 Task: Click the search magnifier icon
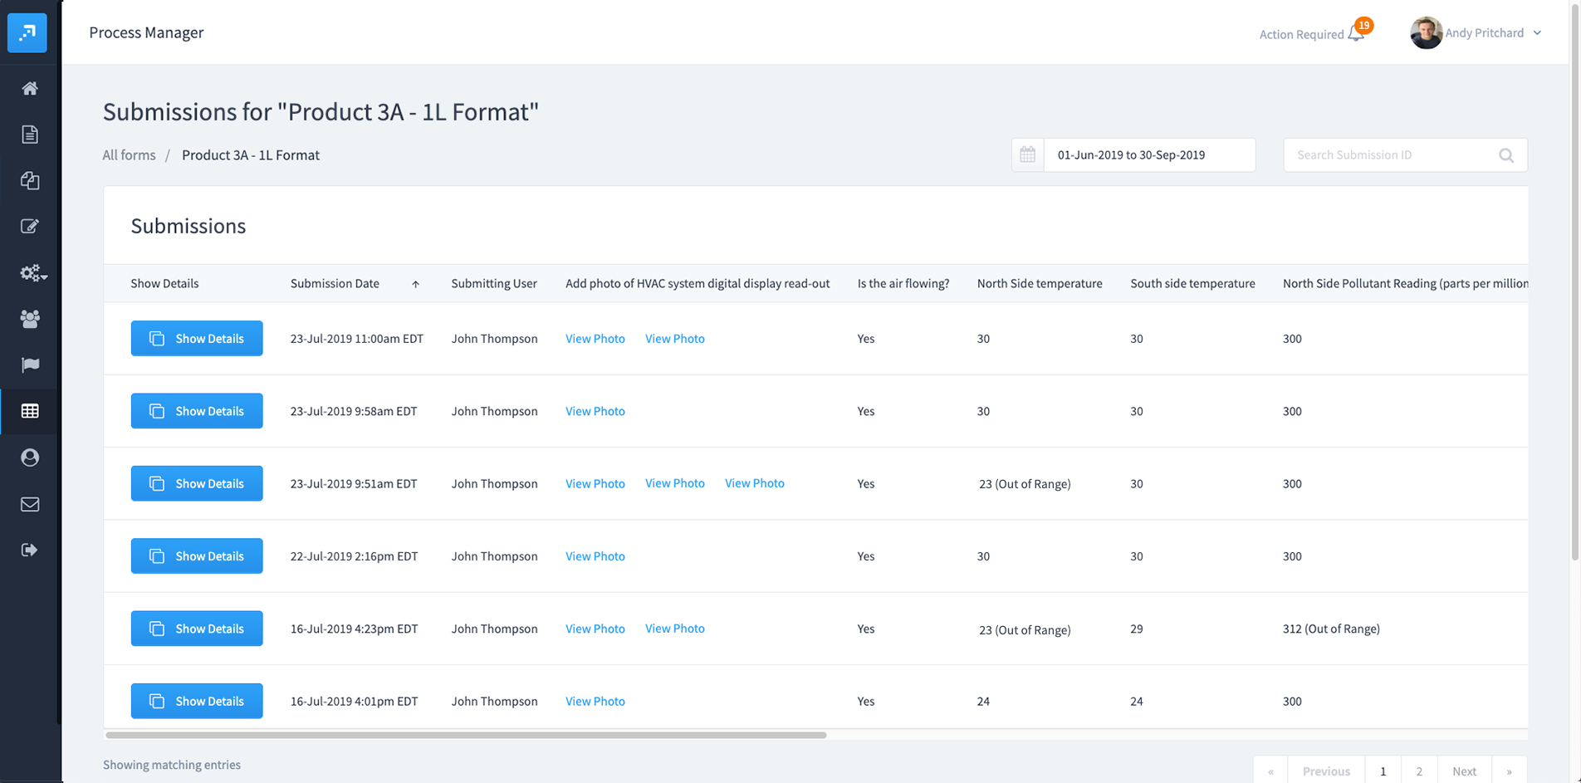pyautogui.click(x=1505, y=155)
